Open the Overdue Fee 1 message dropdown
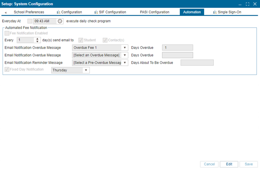The height and width of the screenshot is (172, 260). tap(125, 48)
